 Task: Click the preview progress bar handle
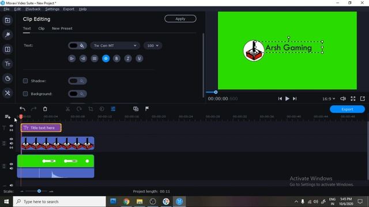click(x=216, y=92)
